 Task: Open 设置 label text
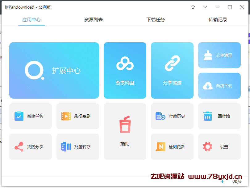224,147
